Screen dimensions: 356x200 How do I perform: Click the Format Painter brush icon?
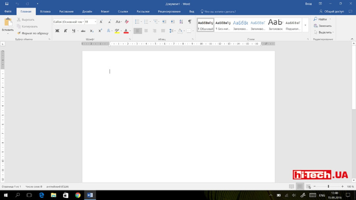point(19,33)
